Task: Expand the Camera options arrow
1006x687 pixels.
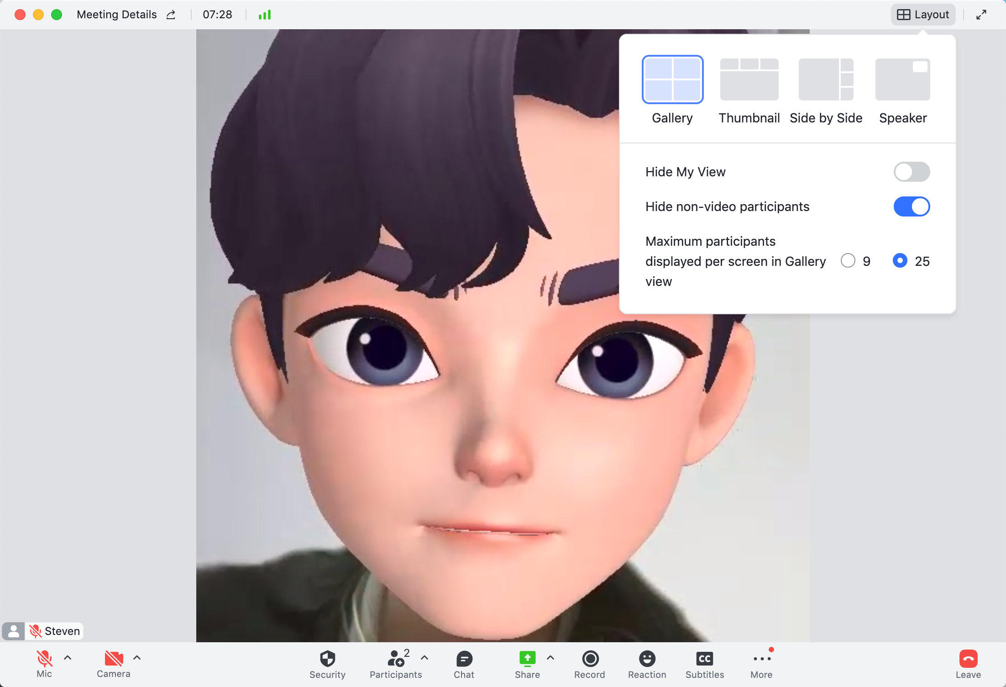Action: tap(137, 658)
